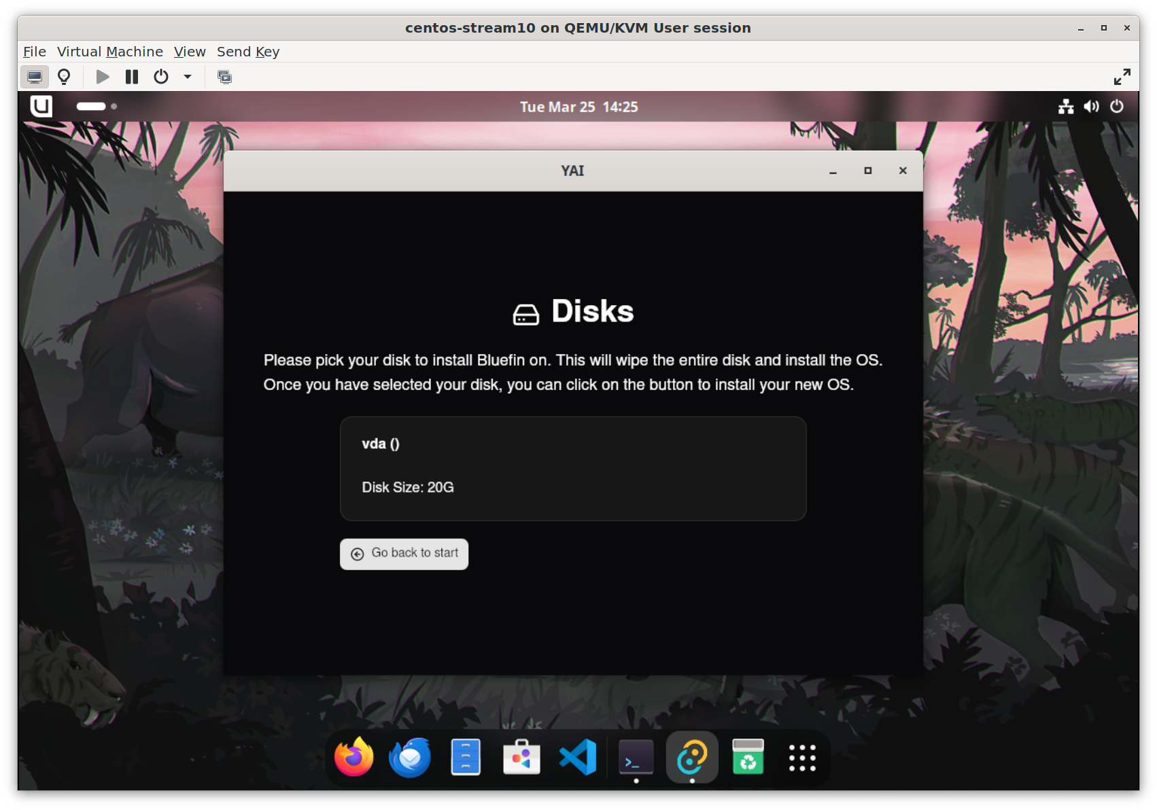Open the manage VM snapshots view
Screen dimensions: 1157x810
coord(224,77)
